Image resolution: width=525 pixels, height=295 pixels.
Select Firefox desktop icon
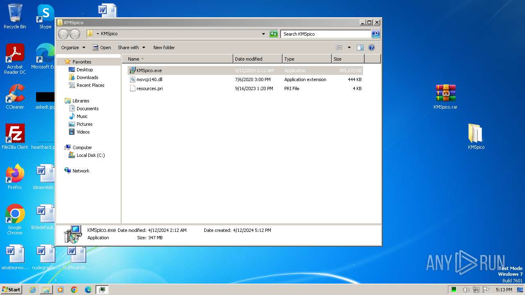coord(15,177)
